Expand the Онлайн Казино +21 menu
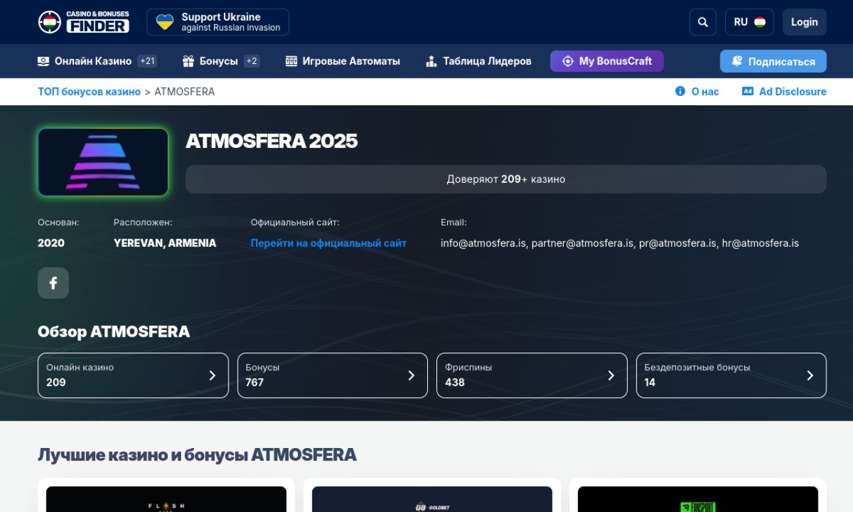Viewport: 853px width, 512px height. point(97,61)
